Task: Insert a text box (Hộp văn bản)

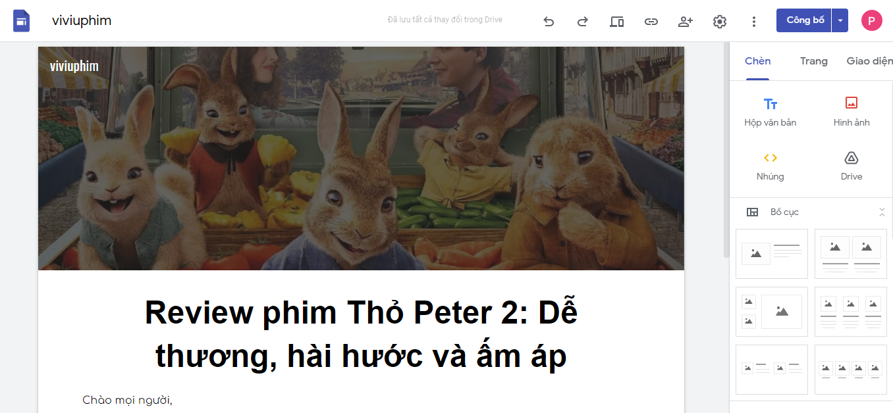Action: (771, 112)
